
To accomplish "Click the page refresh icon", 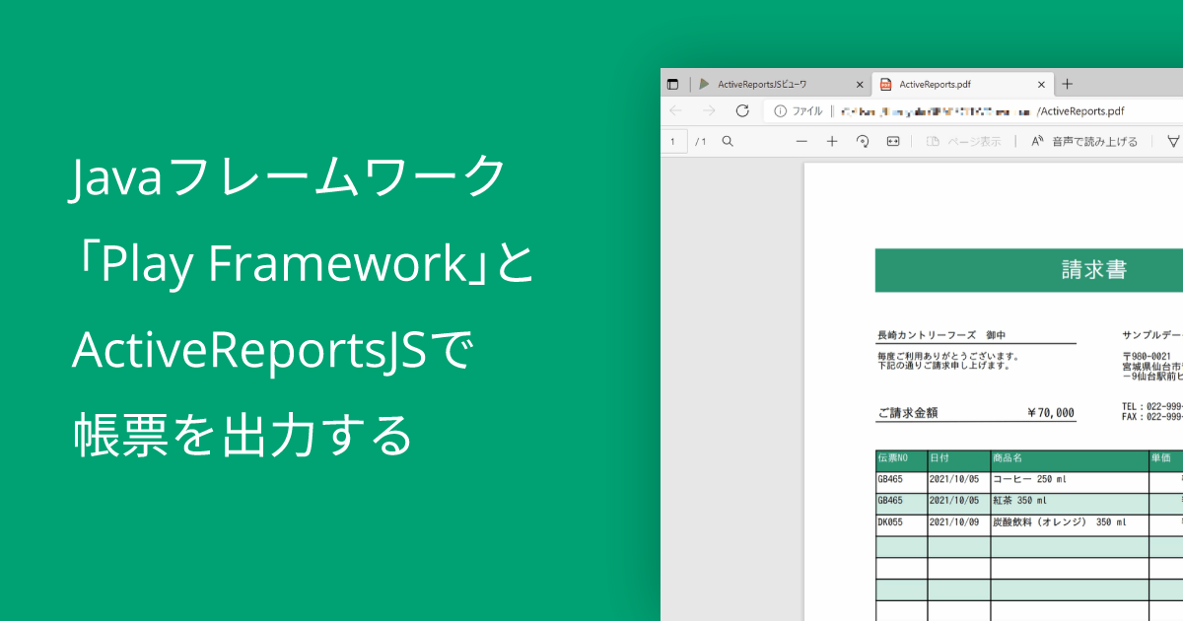I will coord(741,111).
